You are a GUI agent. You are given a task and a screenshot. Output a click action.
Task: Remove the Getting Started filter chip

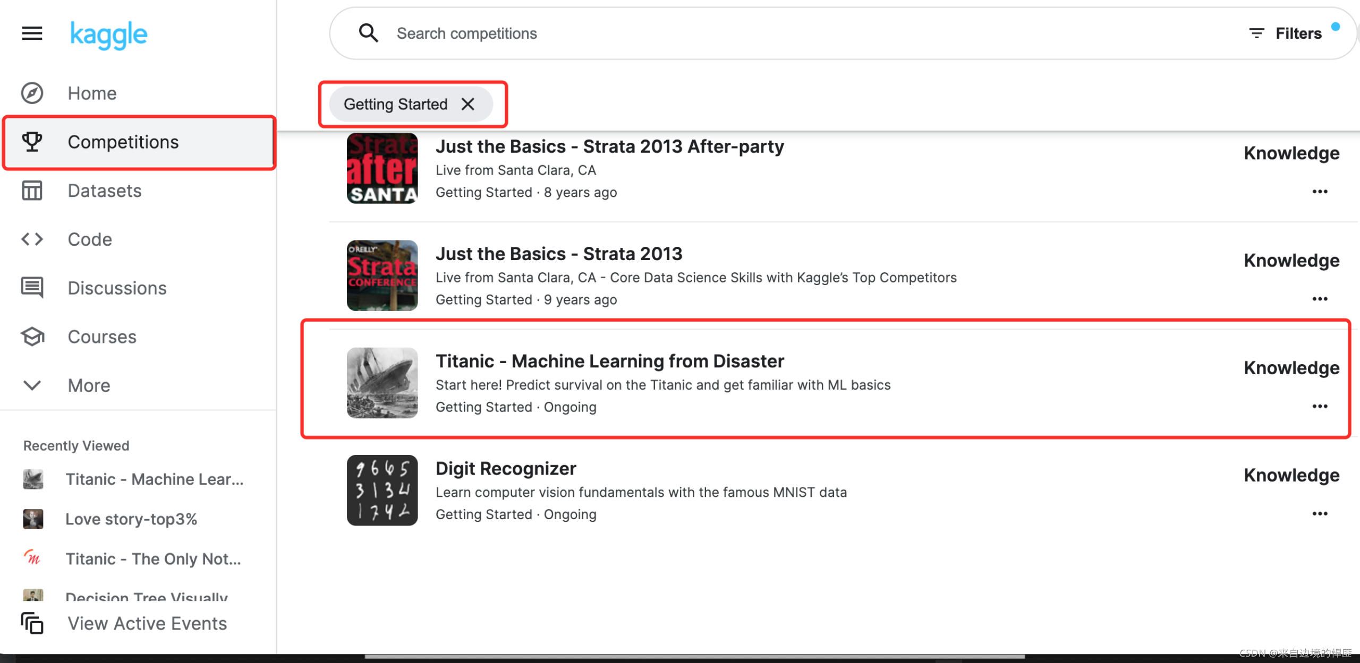tap(467, 104)
